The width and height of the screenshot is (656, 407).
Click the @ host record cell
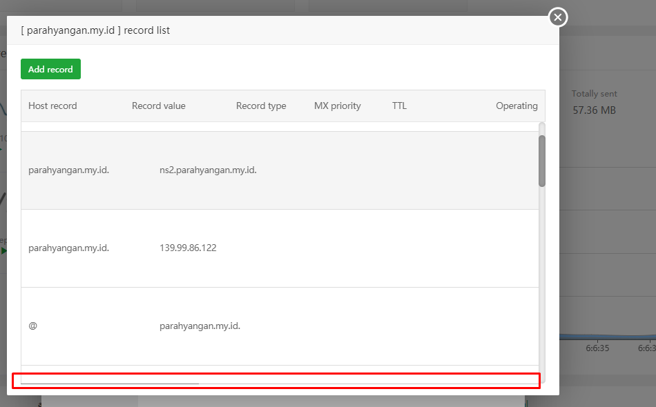pyautogui.click(x=32, y=326)
